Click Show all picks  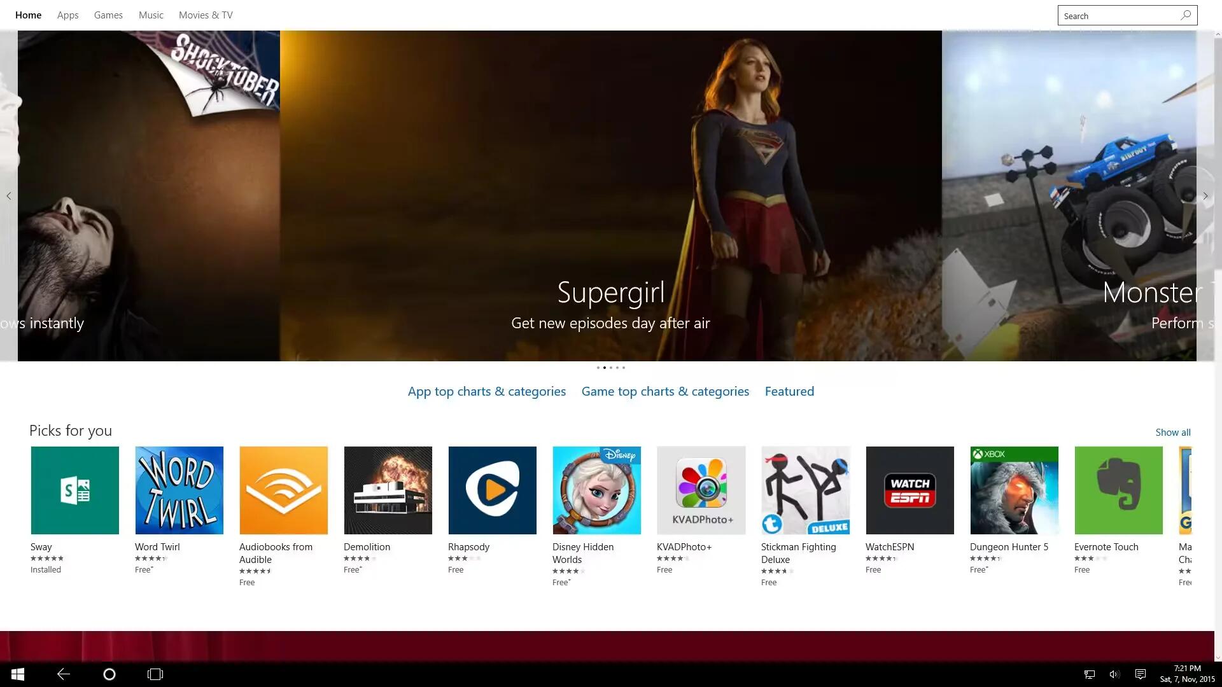(x=1173, y=433)
